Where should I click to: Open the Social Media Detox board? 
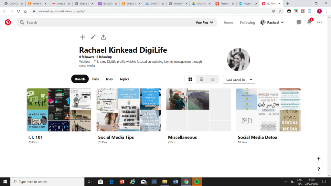click(x=268, y=110)
